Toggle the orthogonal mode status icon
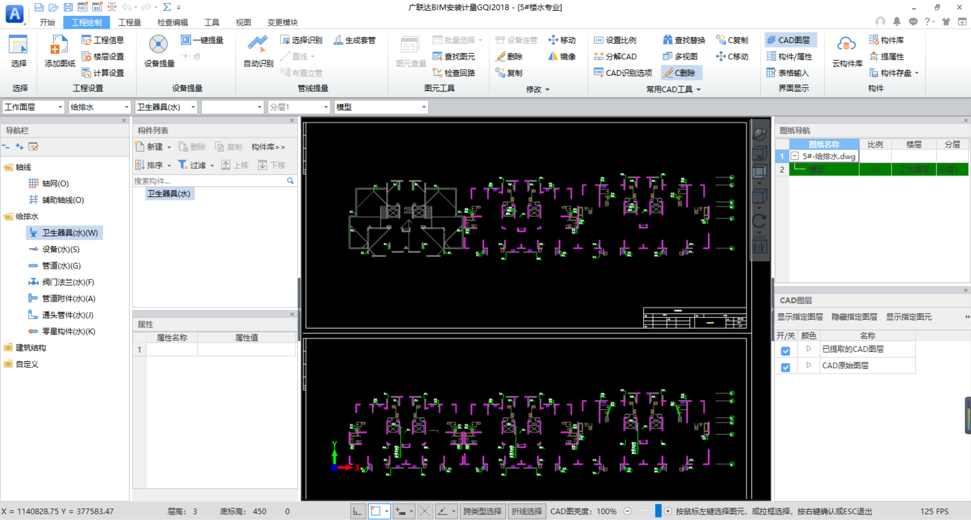971x520 pixels. pyautogui.click(x=357, y=511)
